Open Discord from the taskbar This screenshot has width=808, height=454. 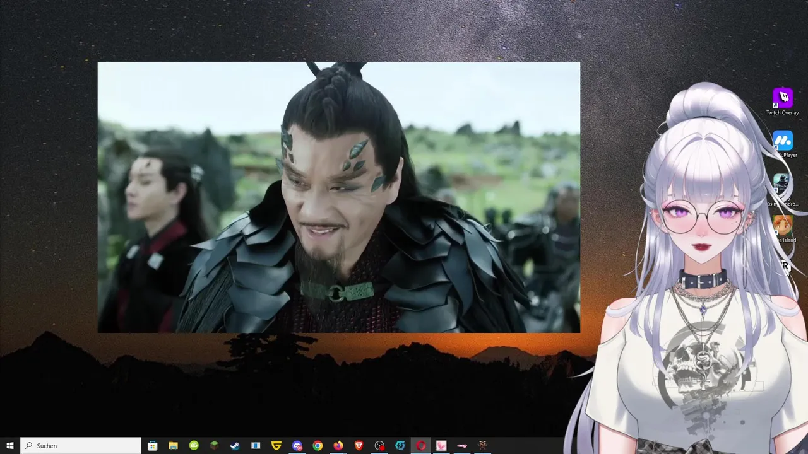(x=297, y=446)
